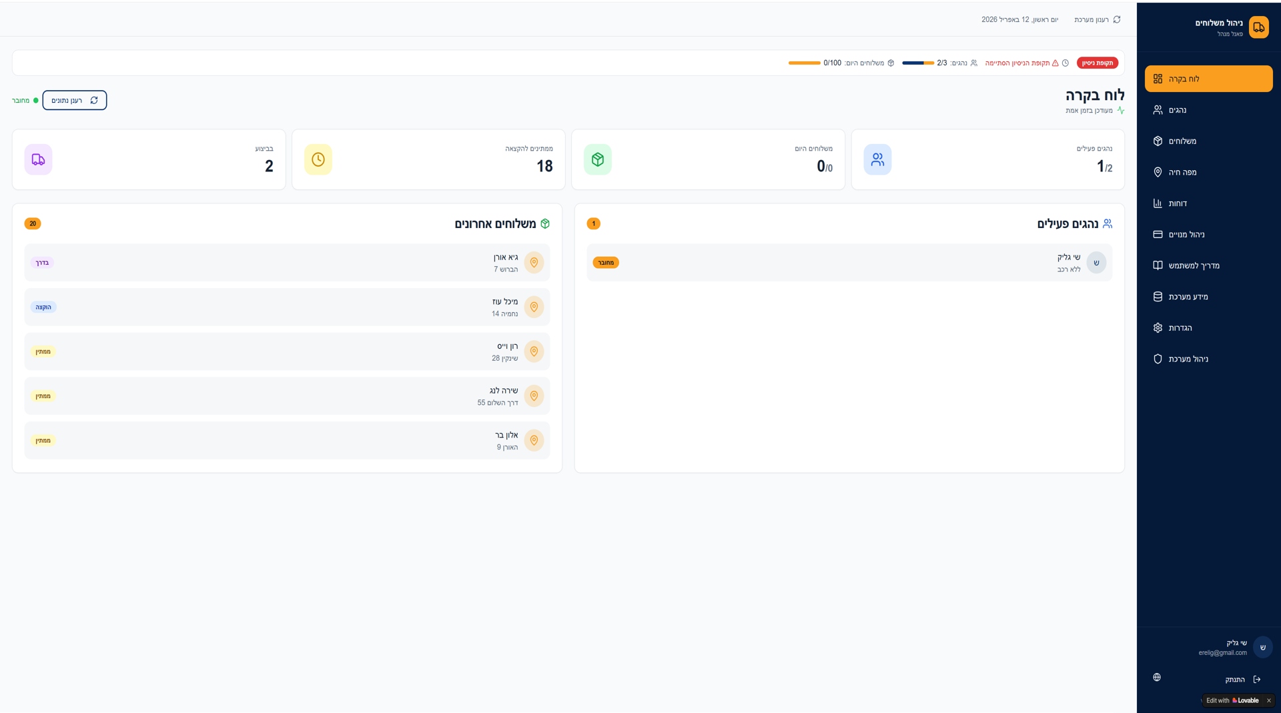The width and height of the screenshot is (1281, 713).
Task: Close the Edit with Lovable badge
Action: point(1268,700)
